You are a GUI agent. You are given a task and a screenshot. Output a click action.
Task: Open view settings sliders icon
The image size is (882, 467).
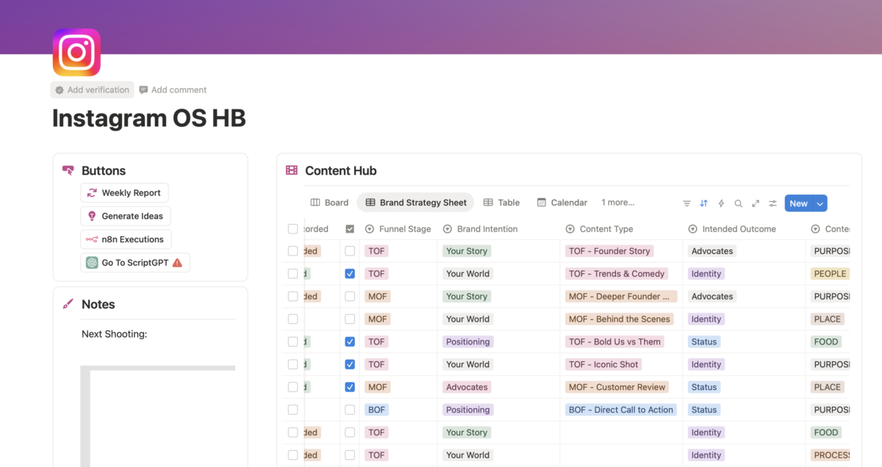(772, 203)
